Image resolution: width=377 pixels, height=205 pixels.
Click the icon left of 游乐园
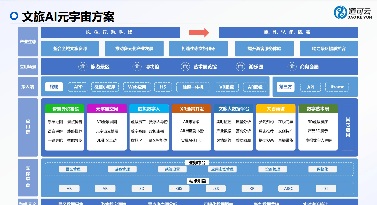click(240, 67)
